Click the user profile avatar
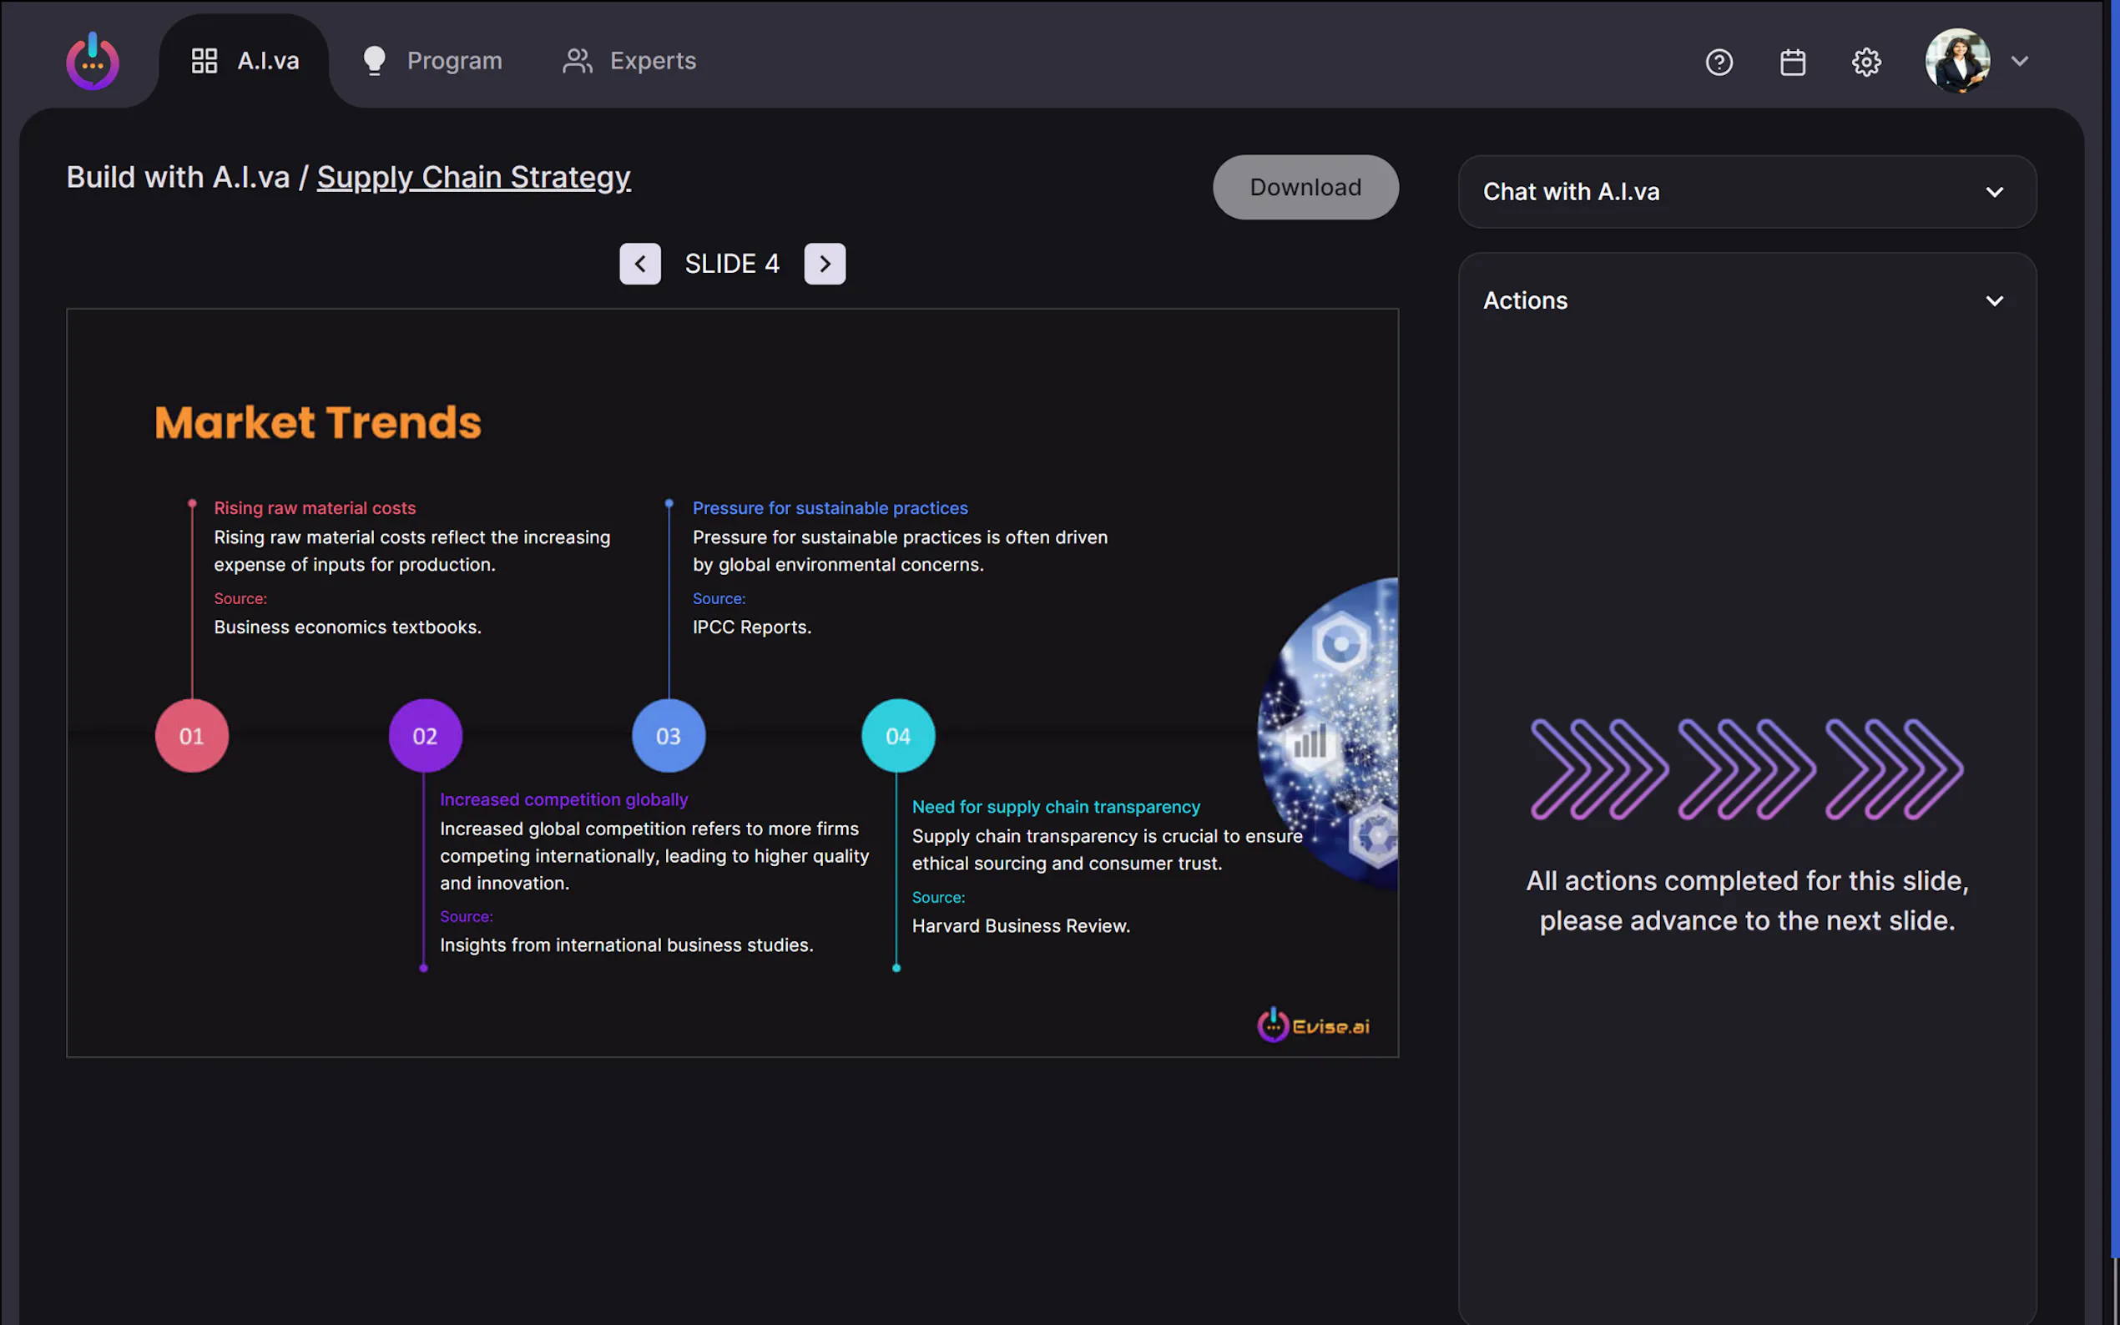2120x1325 pixels. coord(1957,60)
